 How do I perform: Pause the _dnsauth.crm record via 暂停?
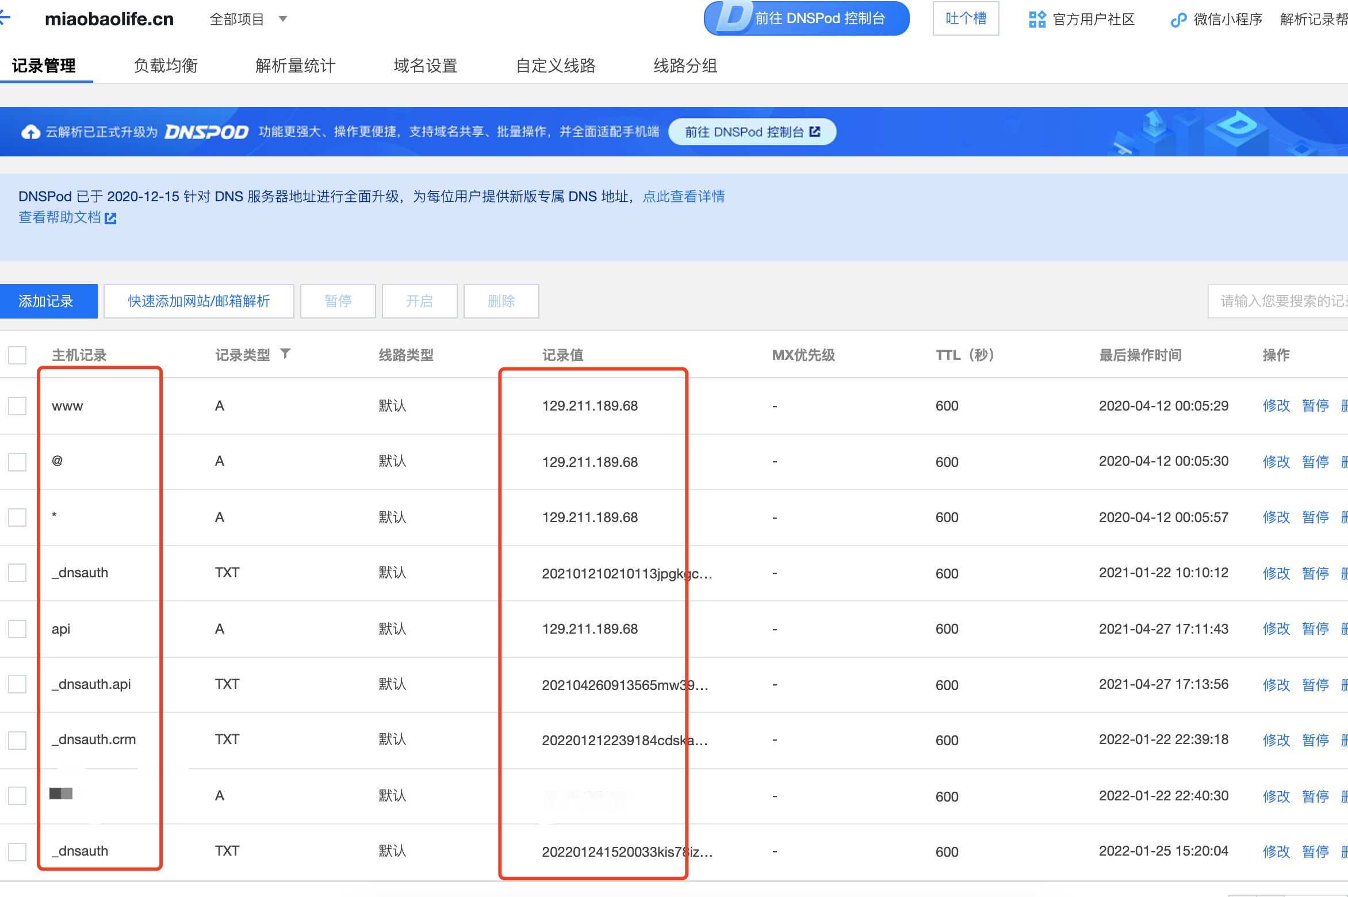point(1315,740)
